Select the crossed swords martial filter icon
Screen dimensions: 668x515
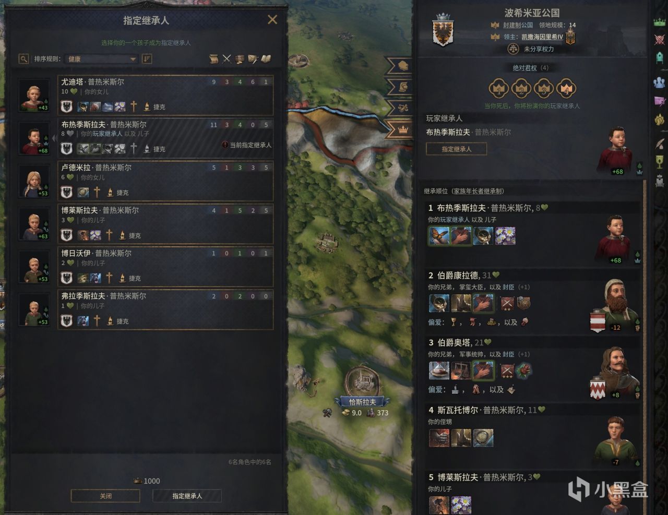(x=226, y=59)
